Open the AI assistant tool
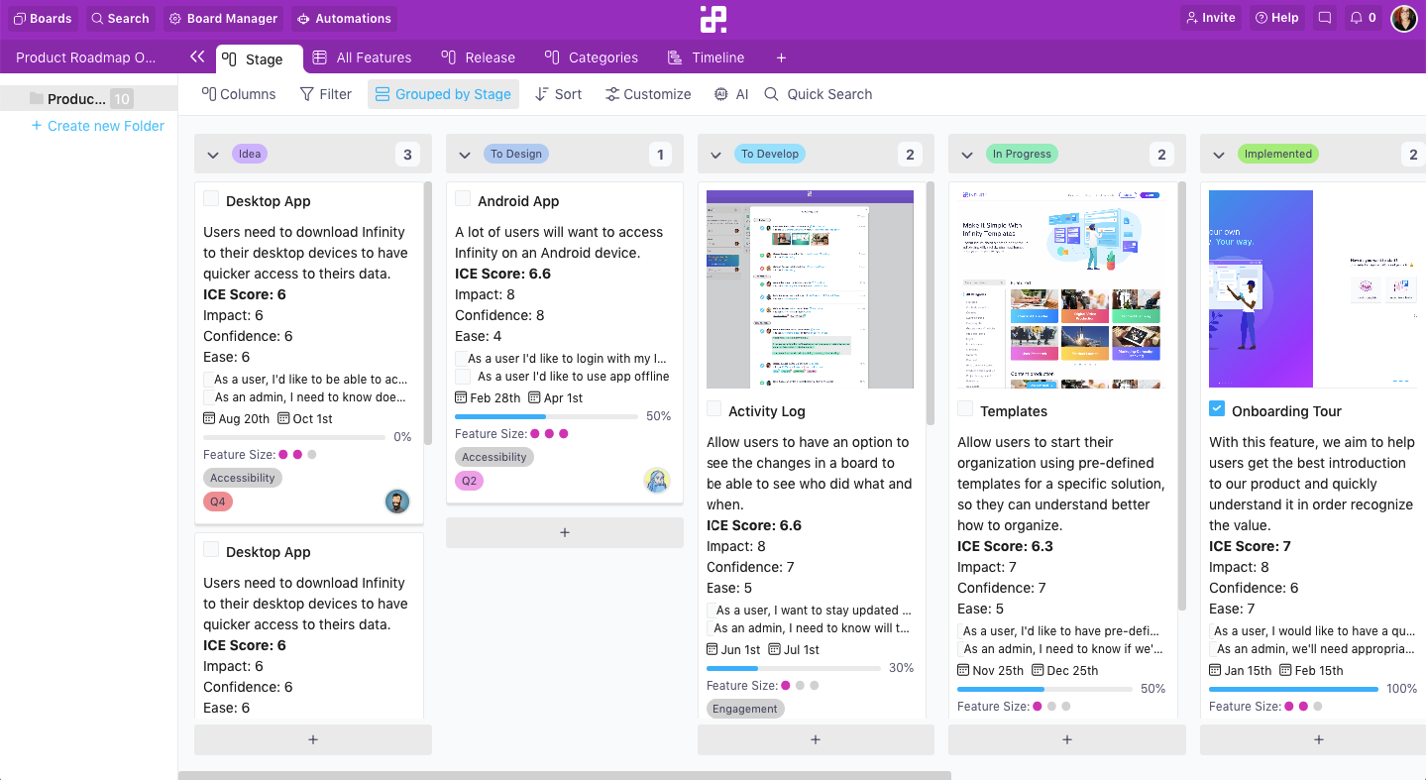Image resolution: width=1426 pixels, height=780 pixels. [x=731, y=94]
